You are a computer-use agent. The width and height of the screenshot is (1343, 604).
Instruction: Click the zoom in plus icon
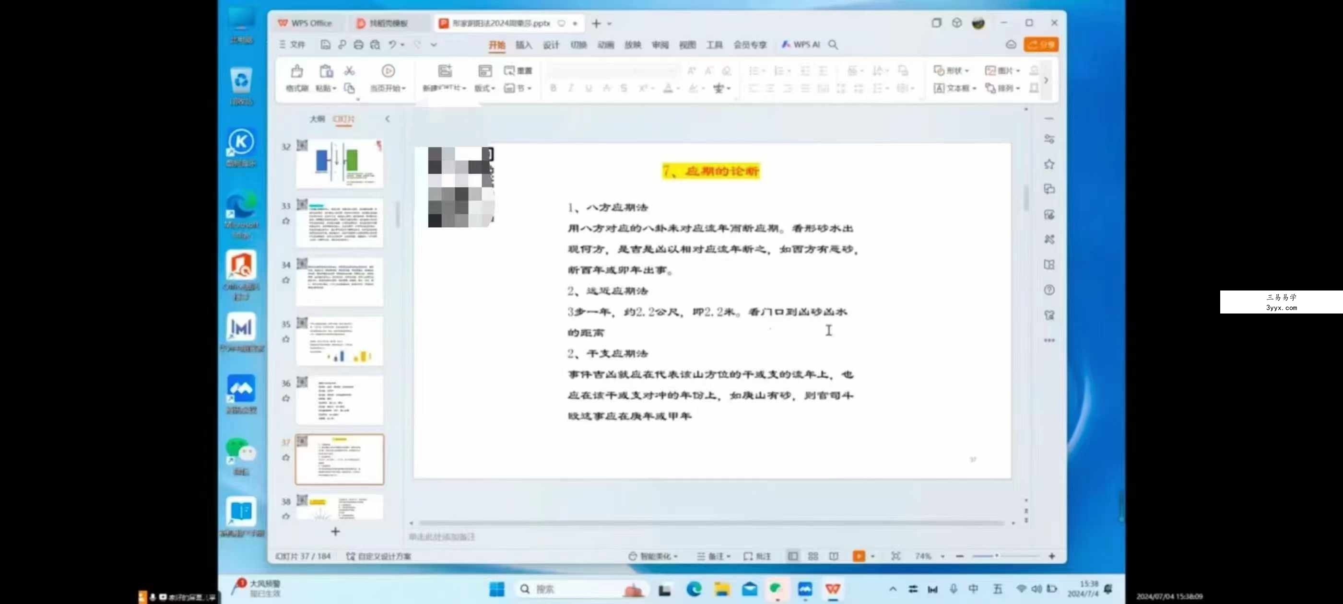click(1051, 556)
